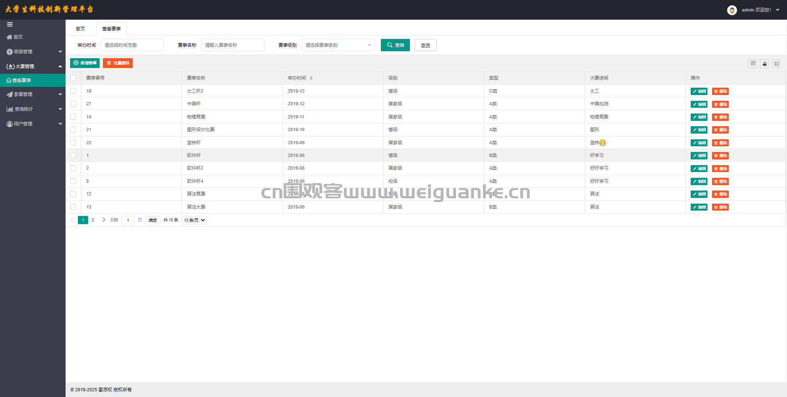This screenshot has width=787, height=397.
Task: Delete the 软件杯2 row
Action: click(720, 168)
